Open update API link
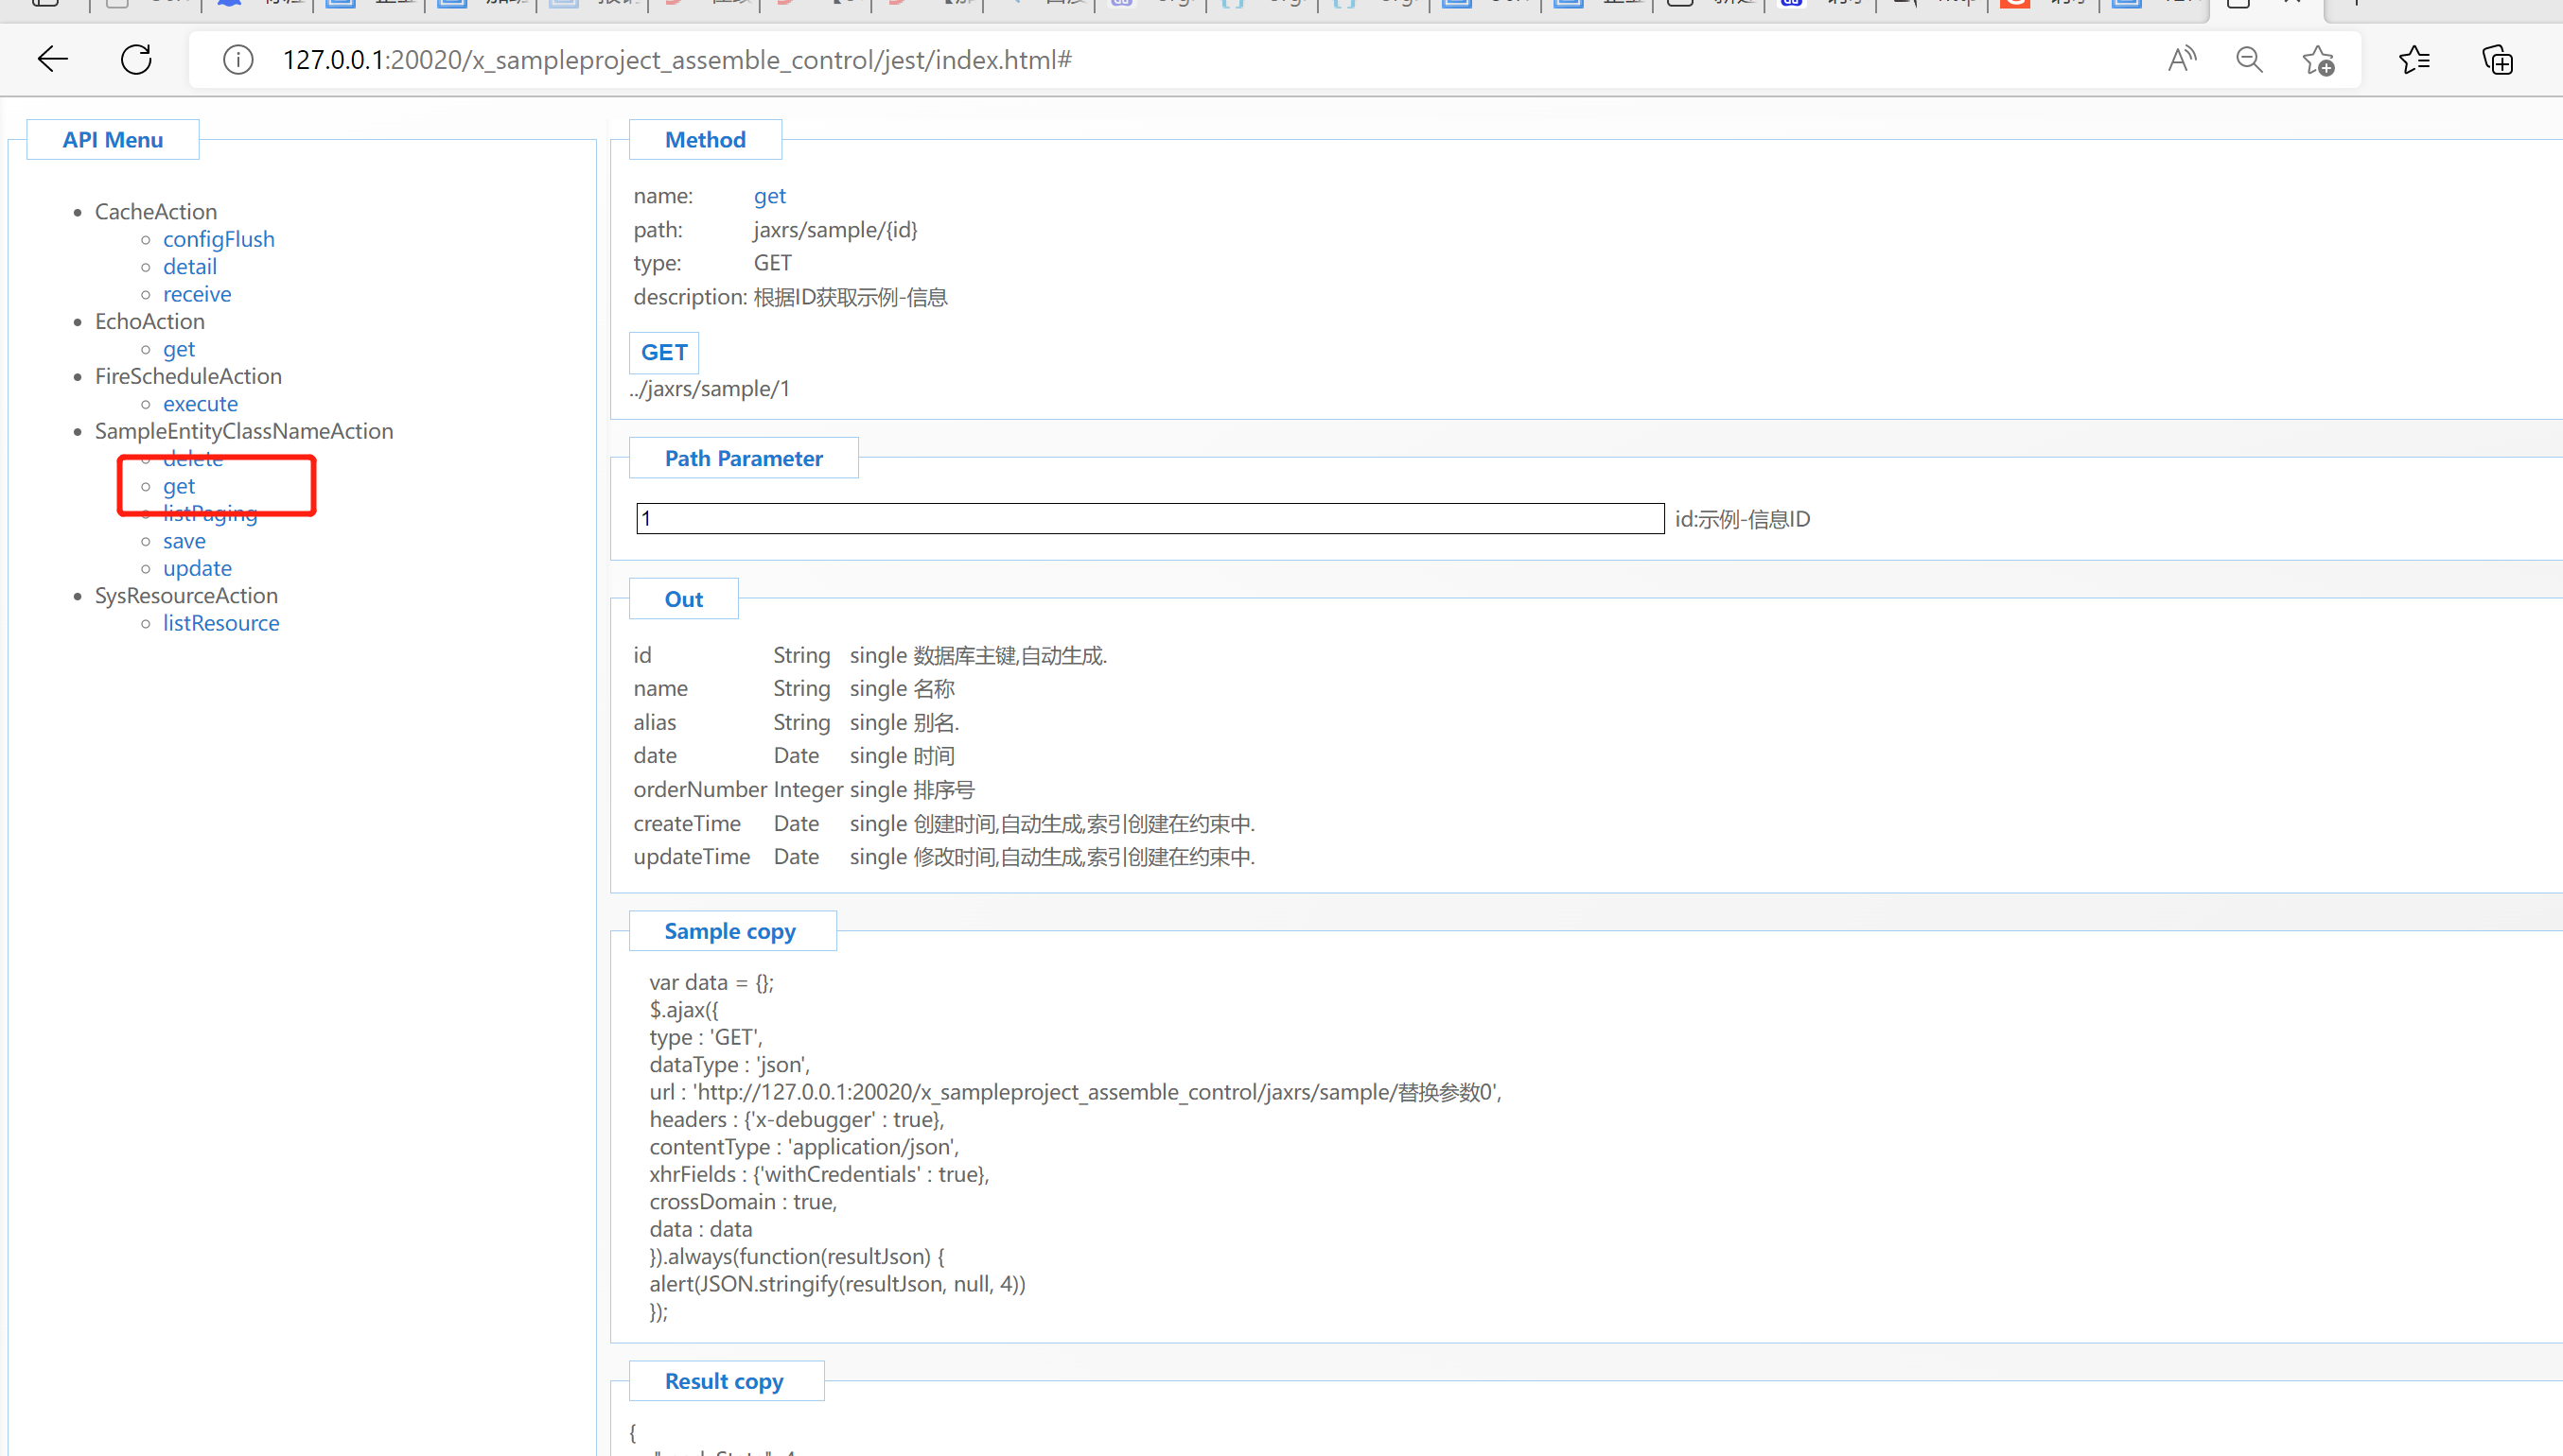This screenshot has width=2563, height=1456. pos(197,568)
